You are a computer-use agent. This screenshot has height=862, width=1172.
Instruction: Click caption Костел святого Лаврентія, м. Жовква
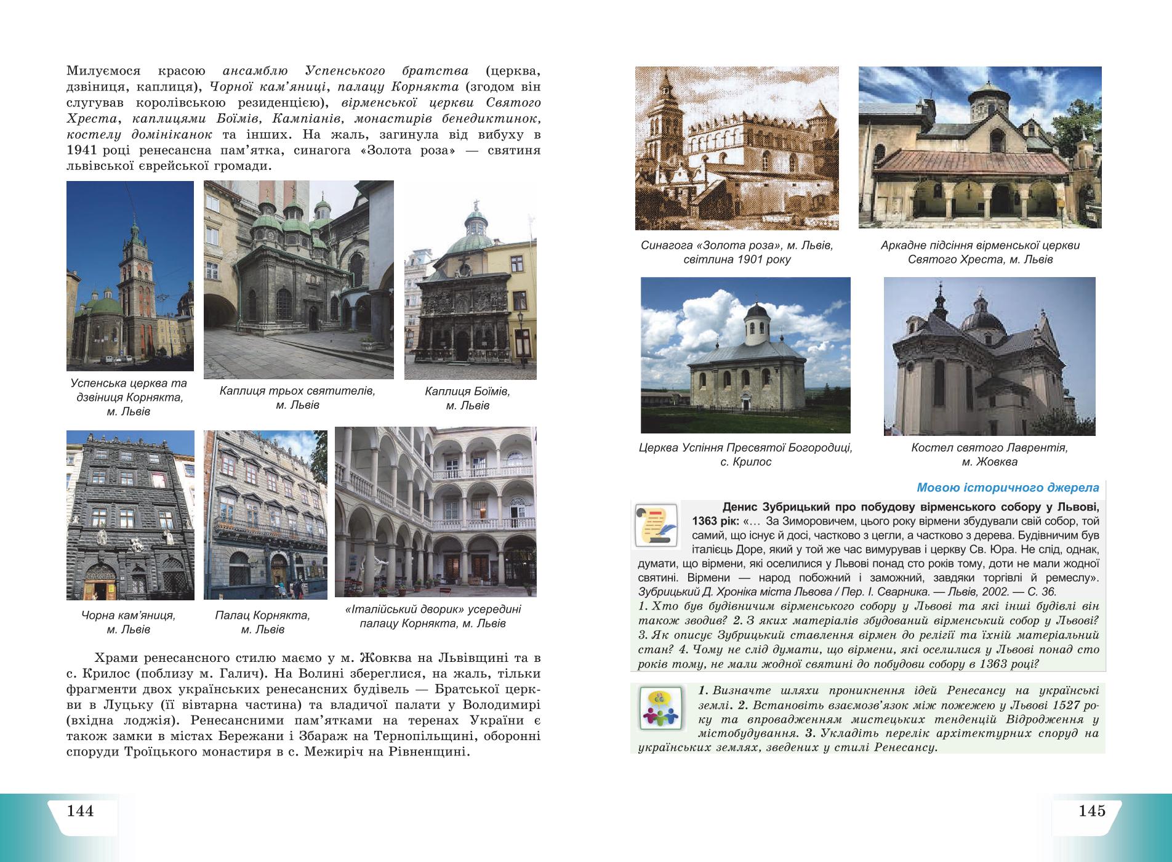coord(989,455)
